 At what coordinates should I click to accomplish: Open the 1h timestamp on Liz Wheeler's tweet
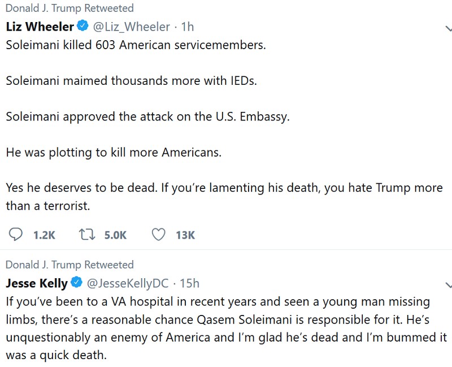188,27
